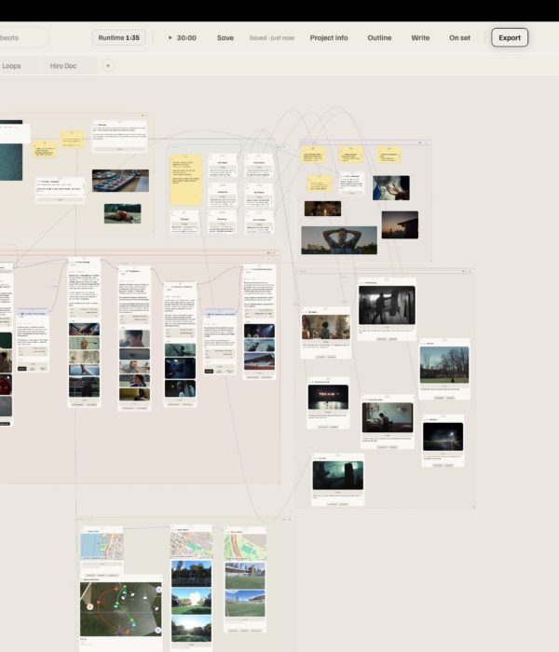The height and width of the screenshot is (652, 559).
Task: Switch to the Write view
Action: pos(420,38)
